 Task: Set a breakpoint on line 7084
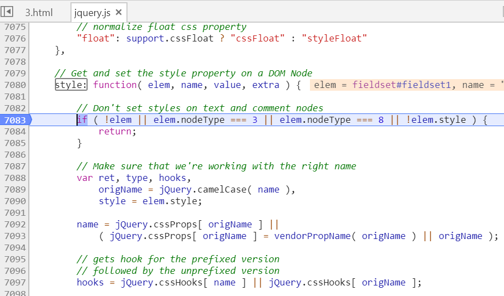tap(15, 132)
